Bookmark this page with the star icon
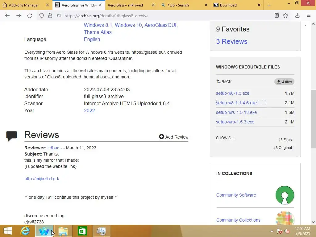316x237 pixels. tap(285, 15)
